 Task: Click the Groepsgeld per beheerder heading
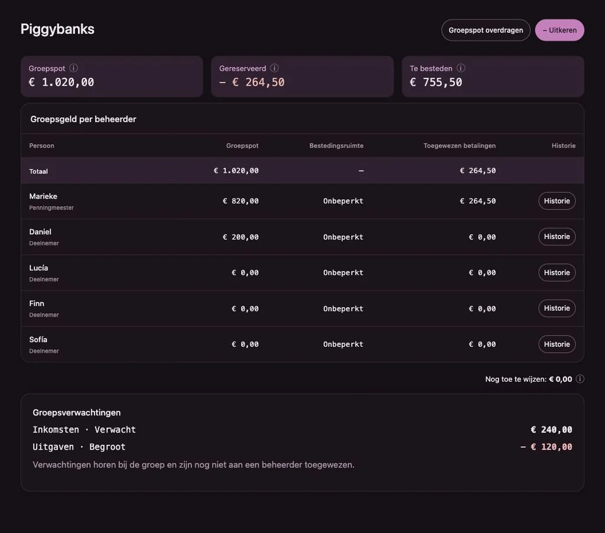(x=83, y=119)
